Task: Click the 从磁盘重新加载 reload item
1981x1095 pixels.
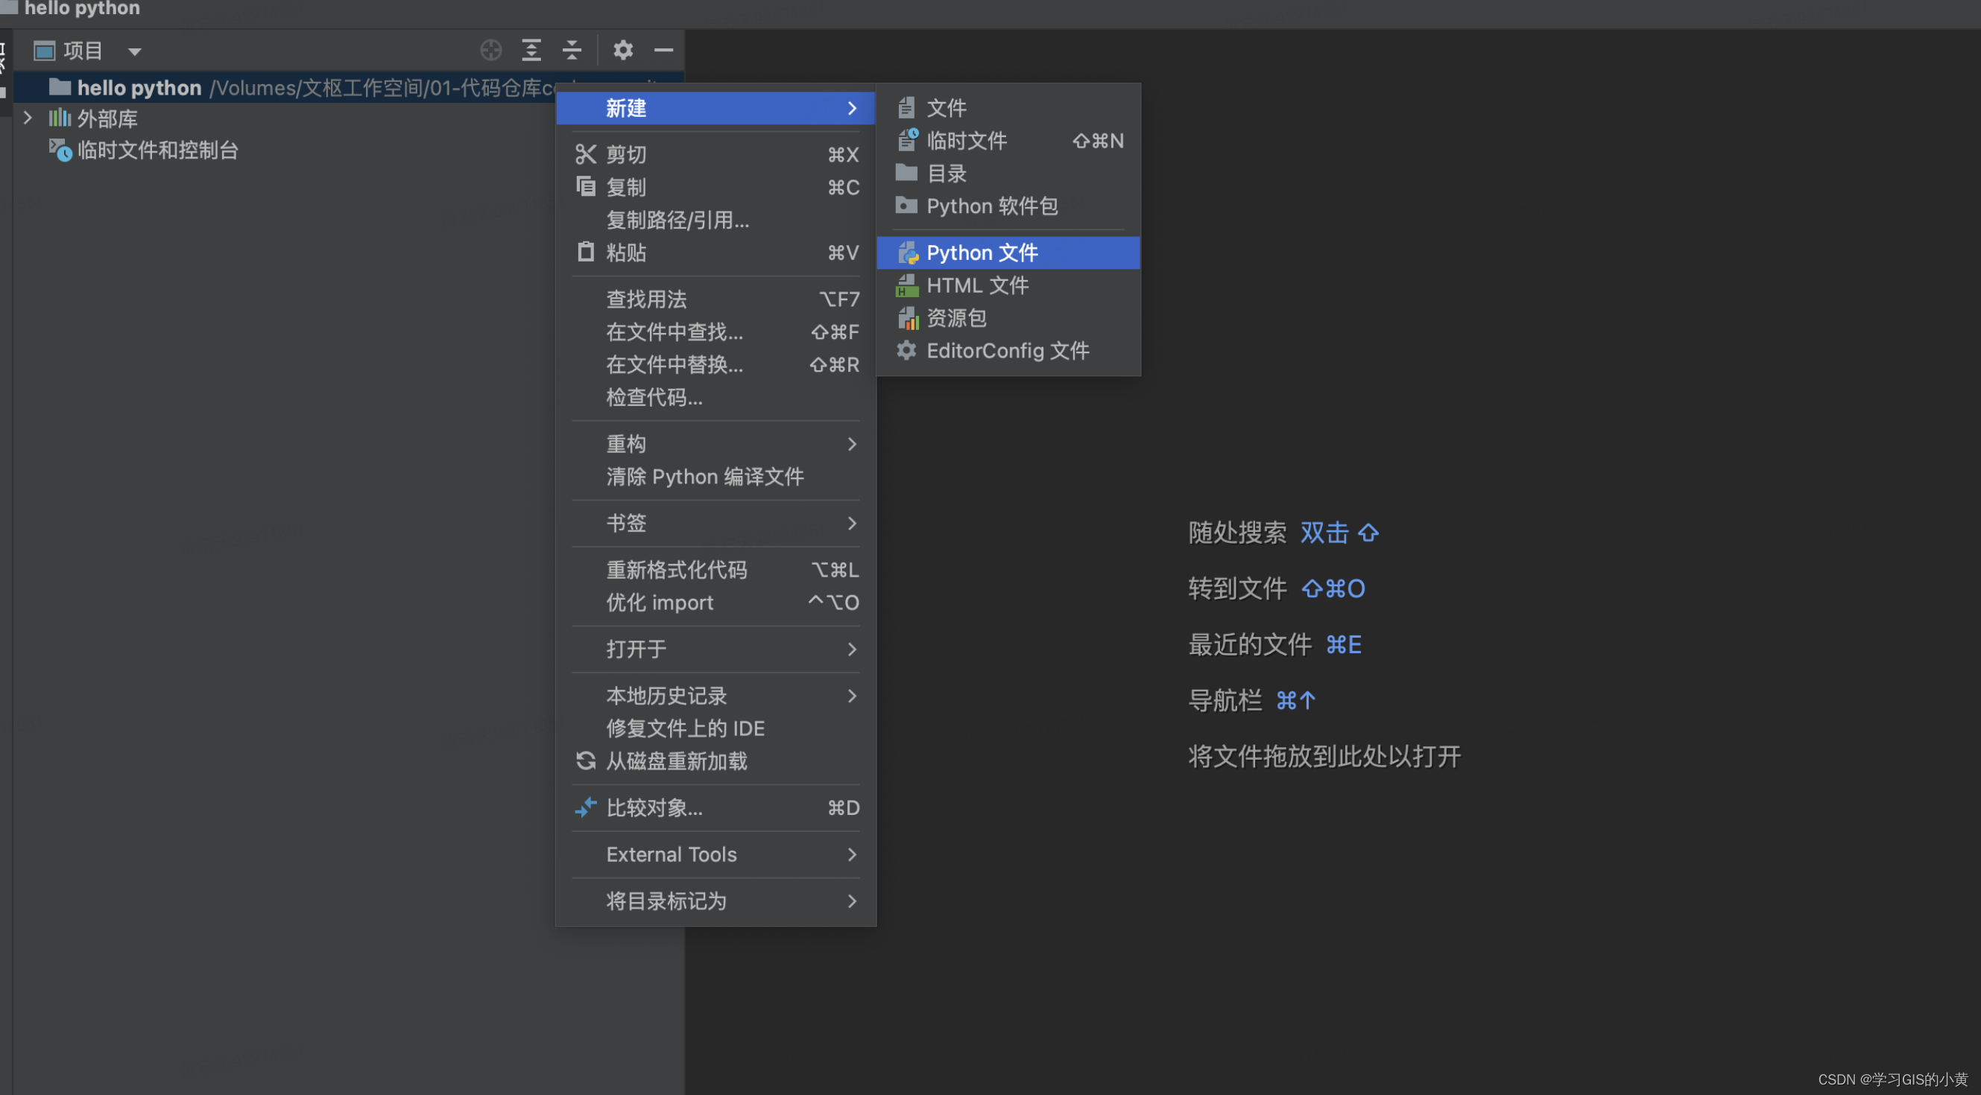Action: click(x=676, y=761)
